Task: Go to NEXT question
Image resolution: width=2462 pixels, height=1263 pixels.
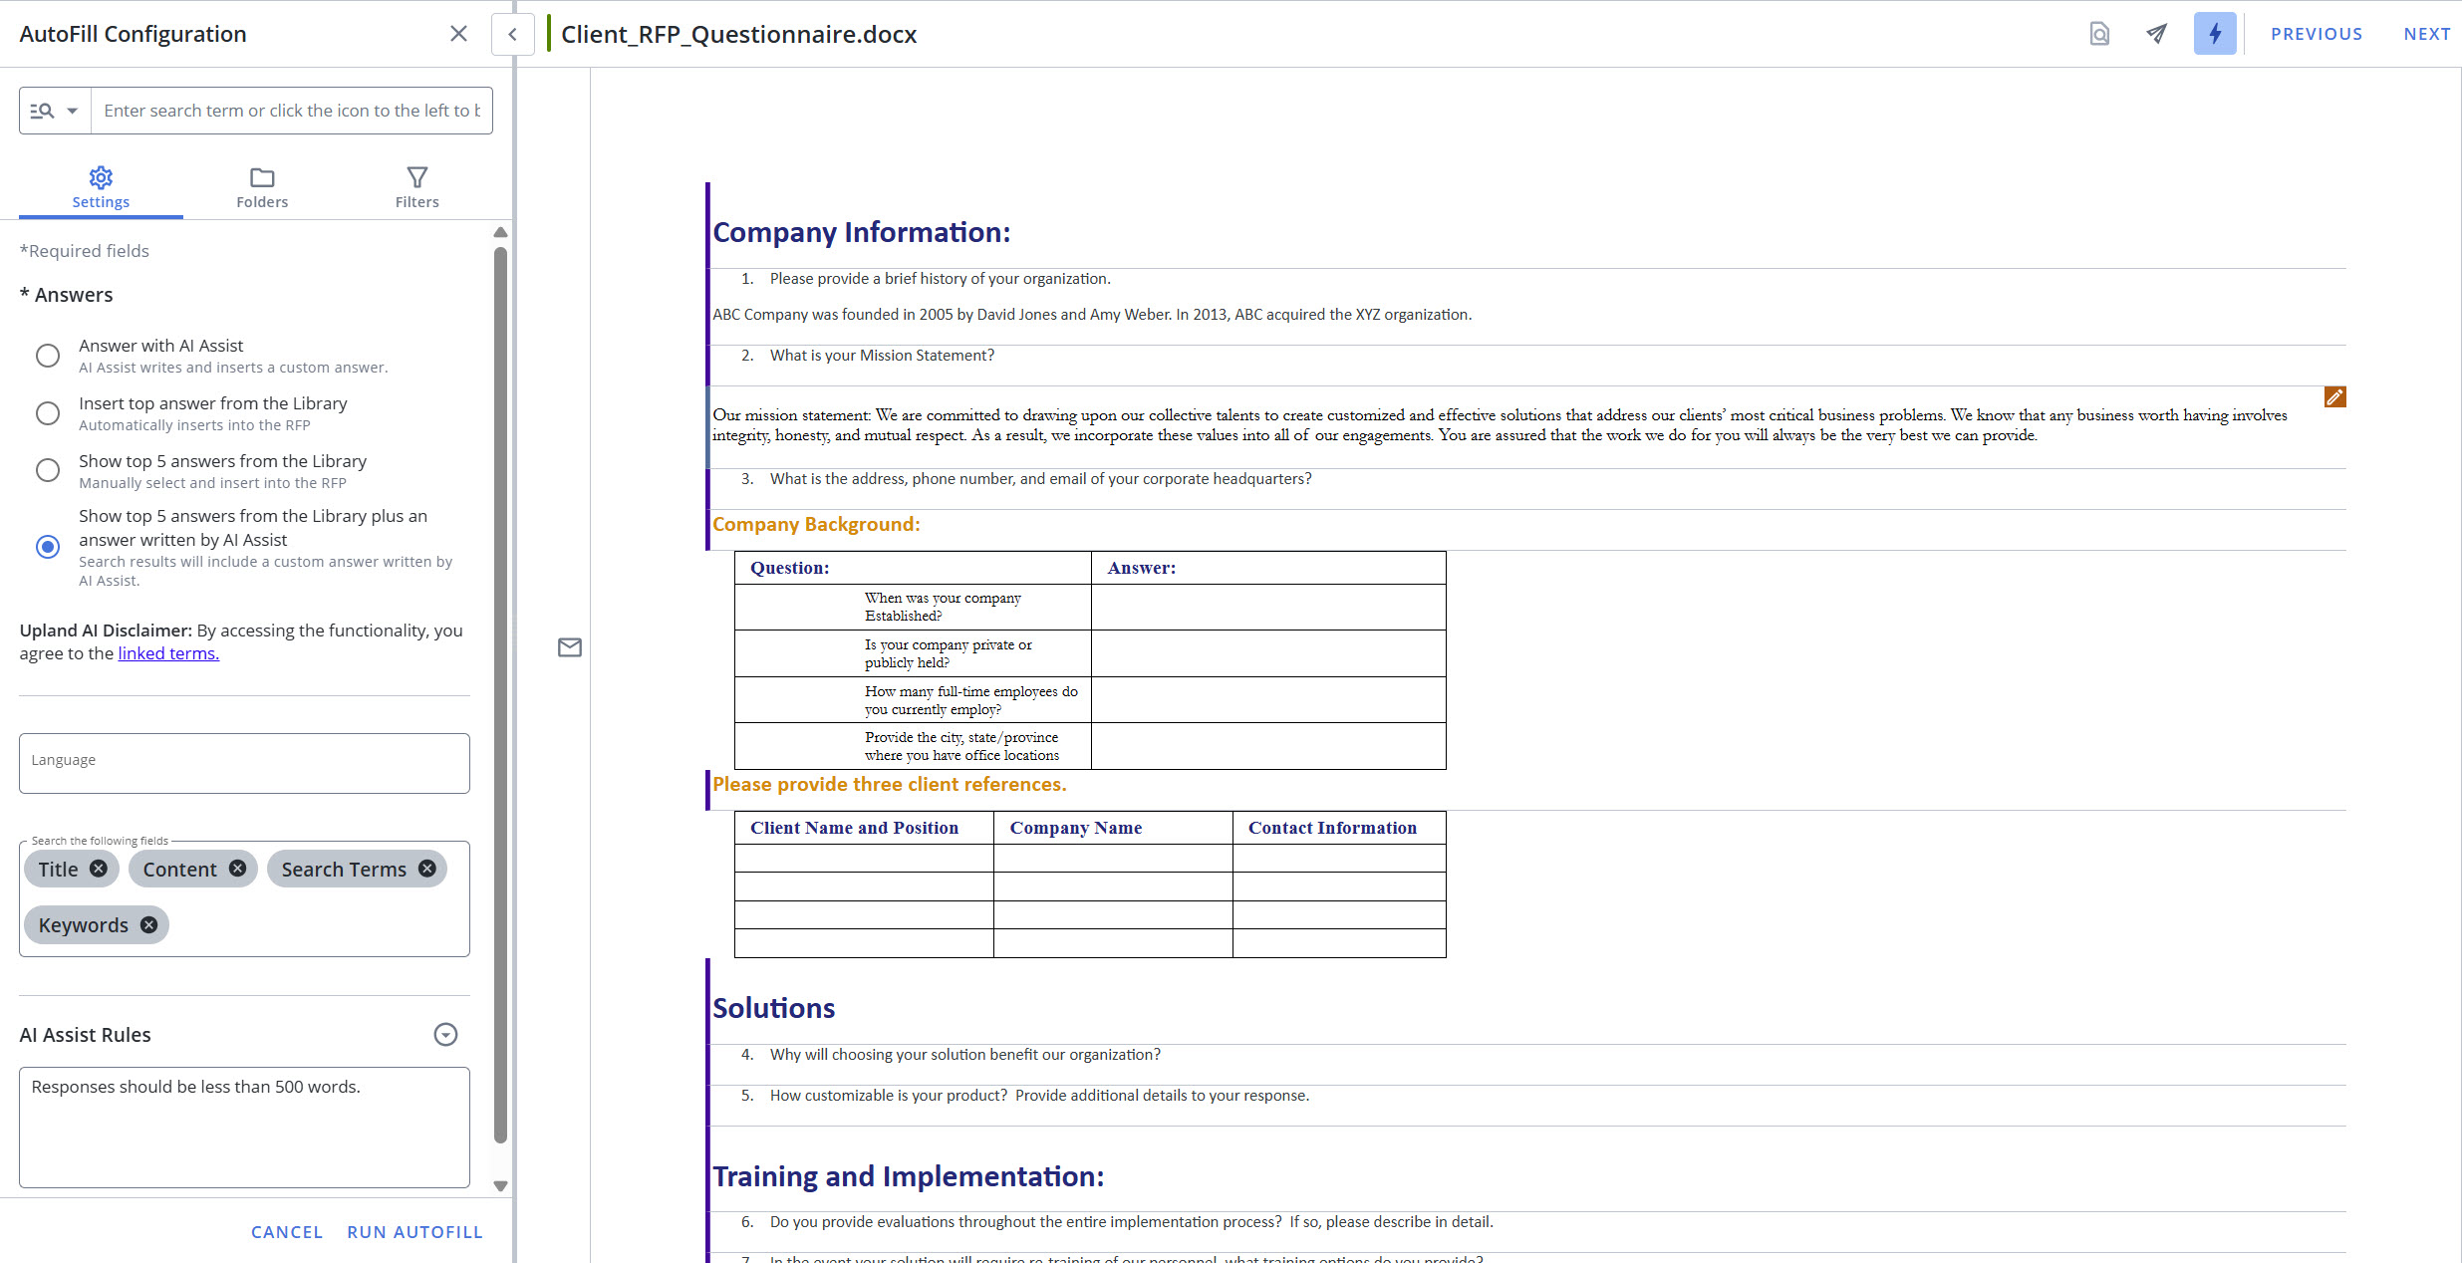Action: (2427, 34)
